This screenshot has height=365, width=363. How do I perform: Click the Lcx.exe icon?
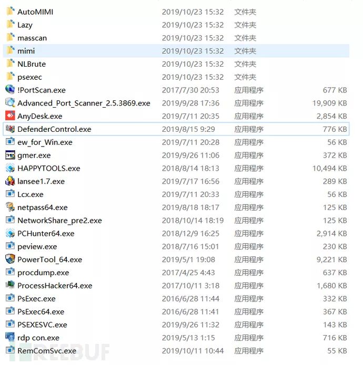coord(10,194)
